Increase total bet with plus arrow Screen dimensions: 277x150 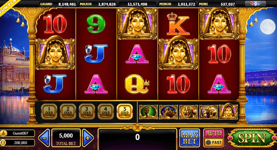tap(88, 138)
